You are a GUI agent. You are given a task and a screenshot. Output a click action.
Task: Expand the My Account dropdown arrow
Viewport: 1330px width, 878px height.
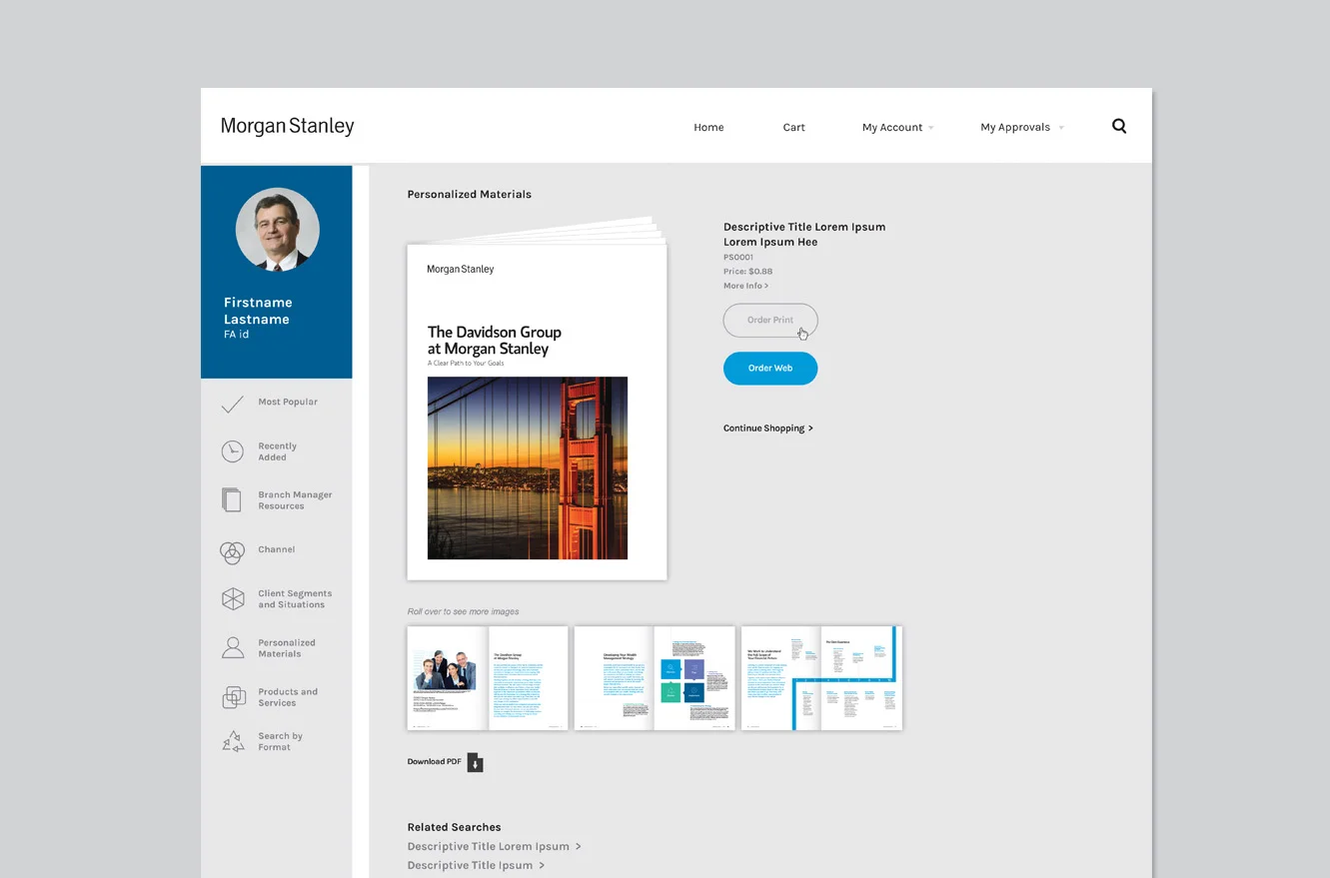pyautogui.click(x=931, y=128)
